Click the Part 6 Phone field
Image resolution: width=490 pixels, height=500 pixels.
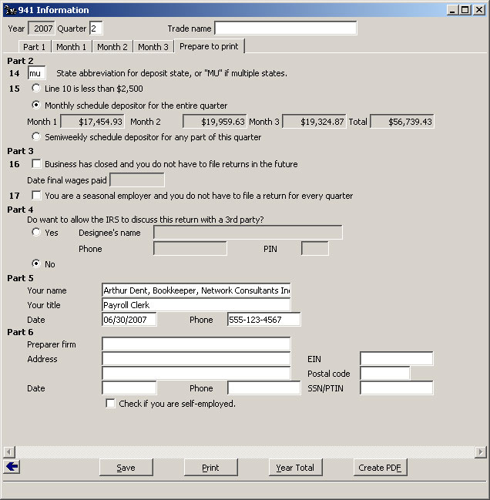(263, 388)
